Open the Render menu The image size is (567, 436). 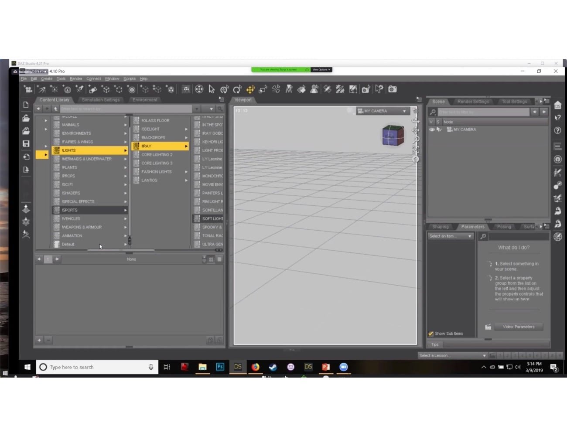(x=76, y=79)
